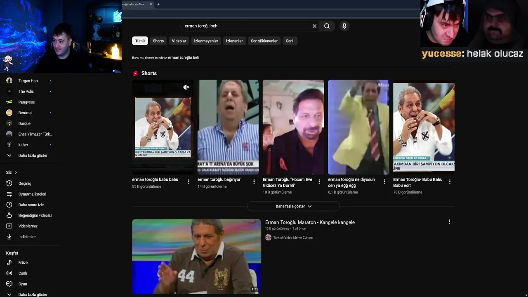The height and width of the screenshot is (297, 528).
Task: Open options menu for Hocam Eve Gidicez short
Action: tap(319, 181)
